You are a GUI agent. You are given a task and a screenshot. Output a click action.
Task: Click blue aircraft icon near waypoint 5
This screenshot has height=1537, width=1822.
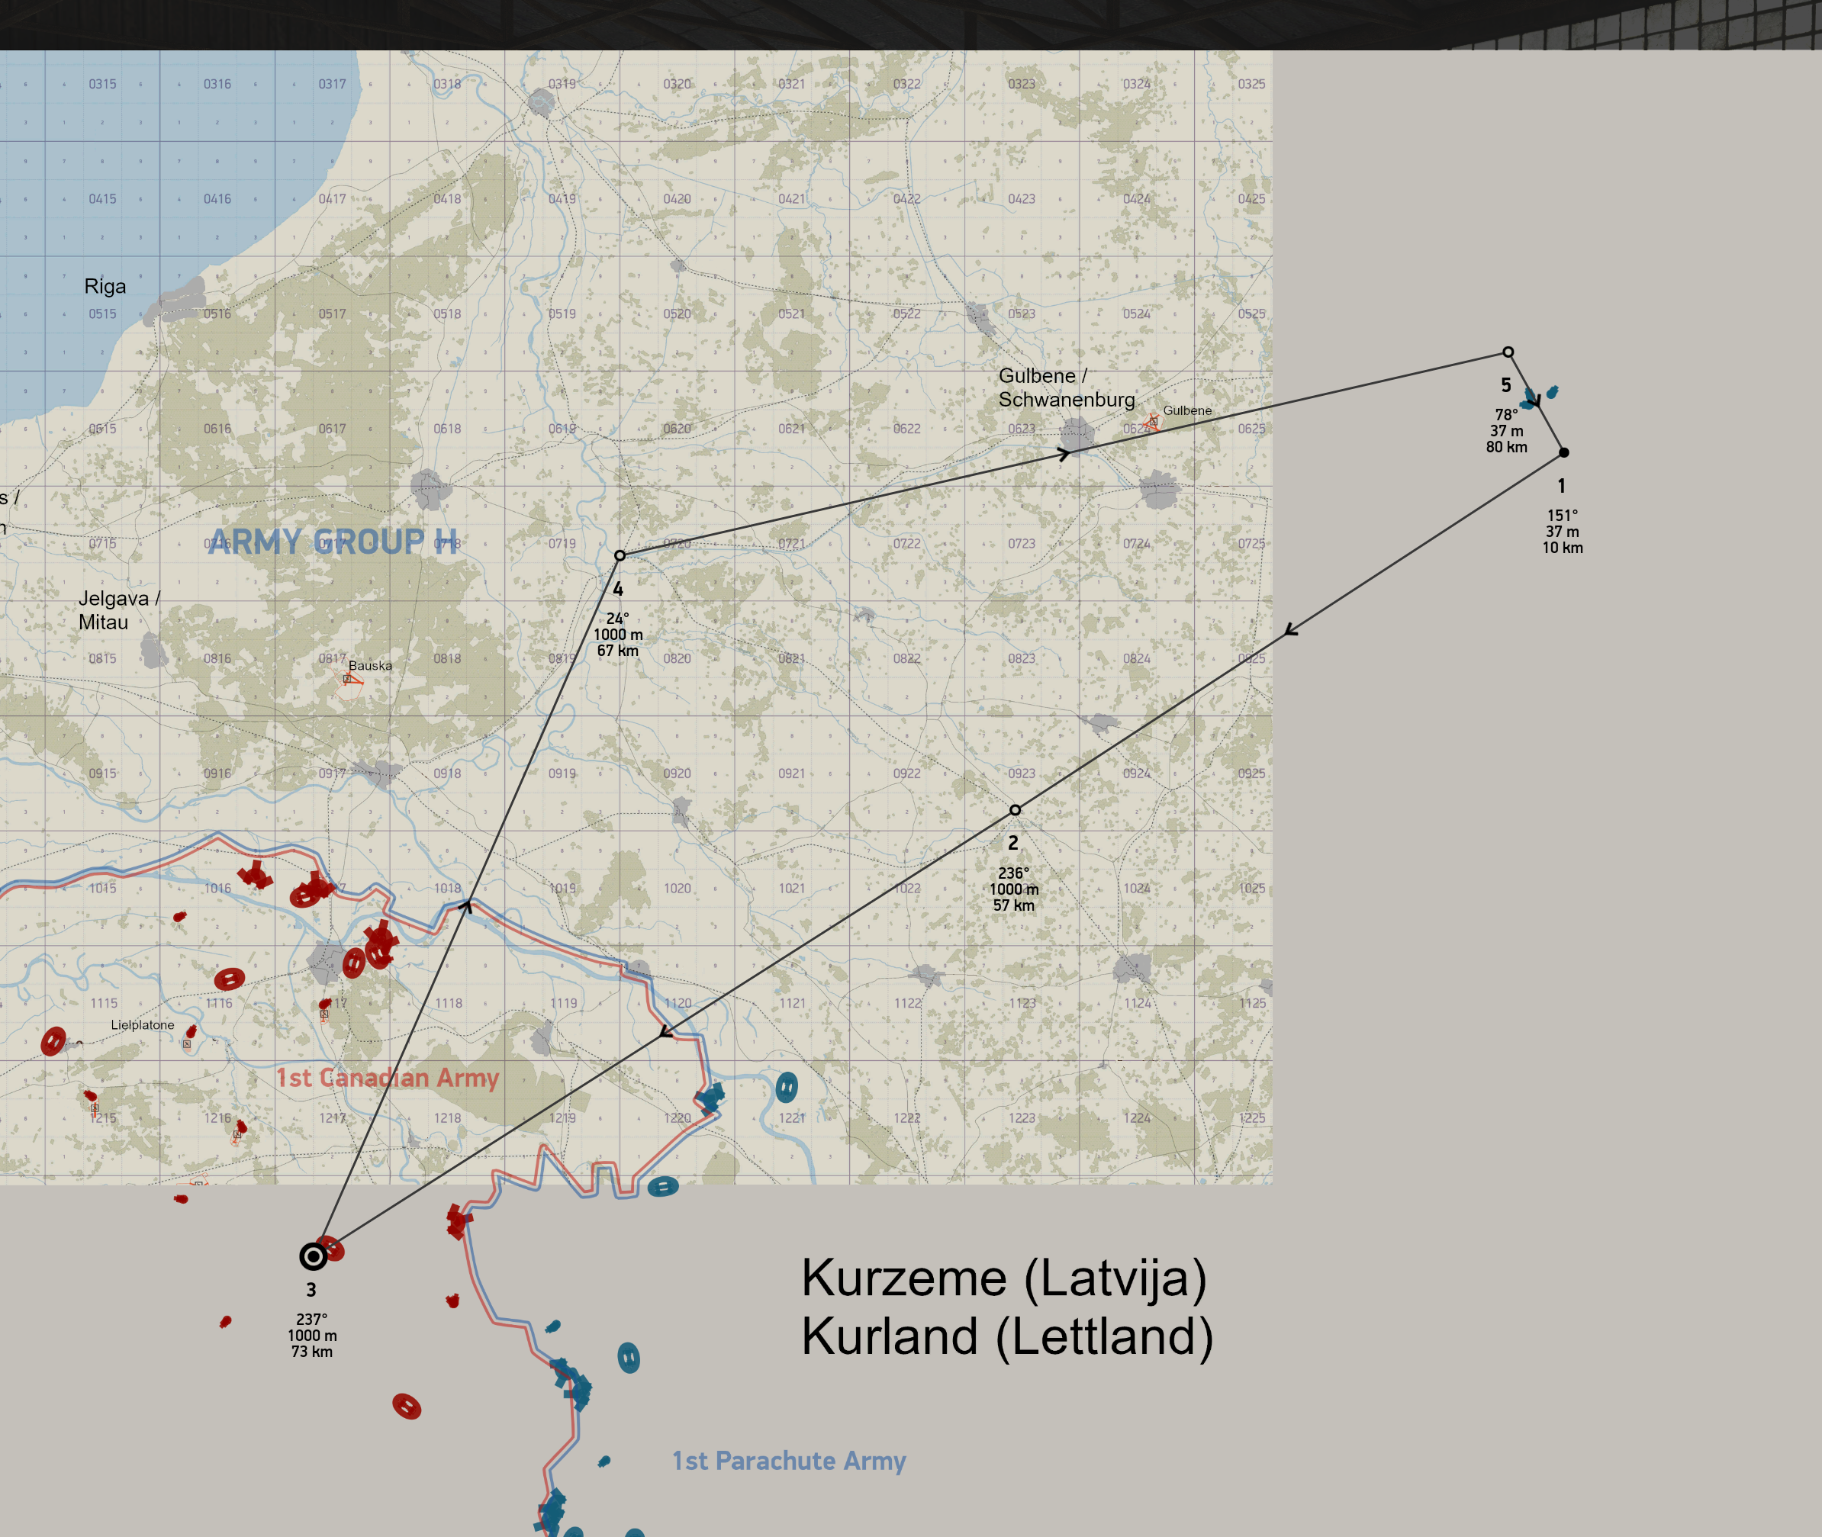(1552, 392)
